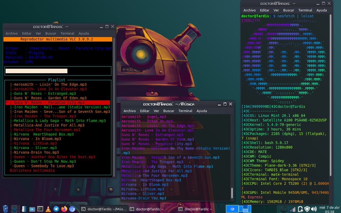Switch to the doctor@Tardis: ~/Mús… taskbar window

(x=104, y=209)
